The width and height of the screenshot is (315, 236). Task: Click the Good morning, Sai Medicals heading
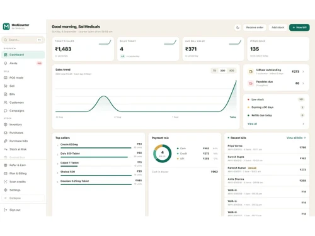coord(76,26)
